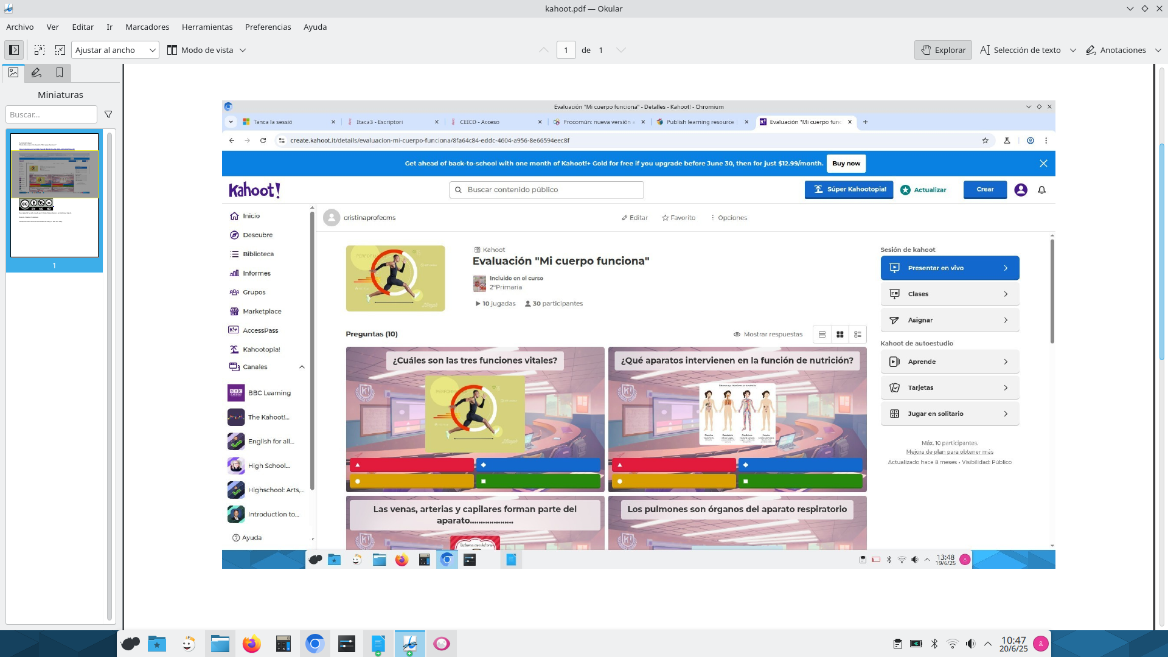Open the Herramientas menu
1168x657 pixels.
tap(207, 27)
